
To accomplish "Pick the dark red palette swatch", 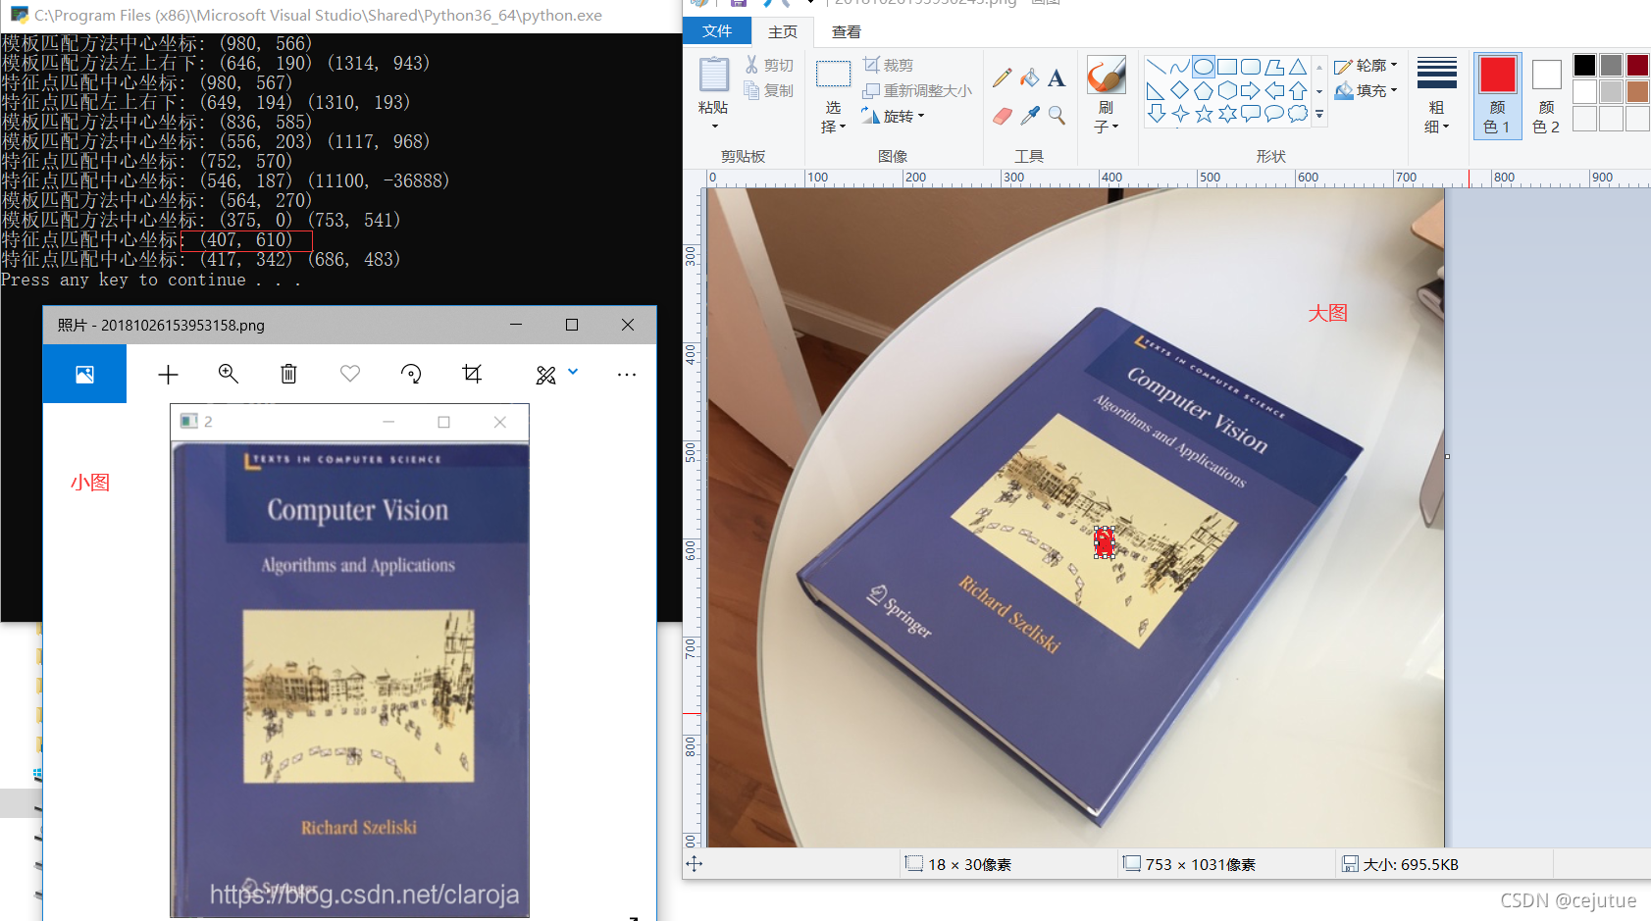I will [x=1637, y=65].
